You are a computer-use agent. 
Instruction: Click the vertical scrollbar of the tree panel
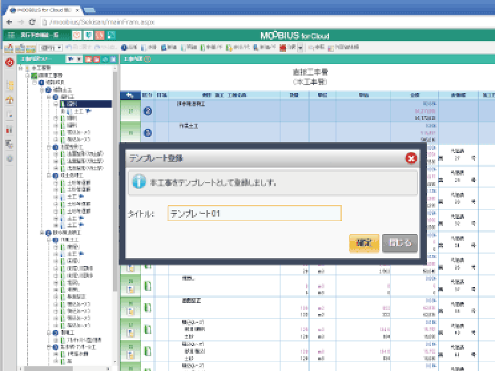click(115, 180)
